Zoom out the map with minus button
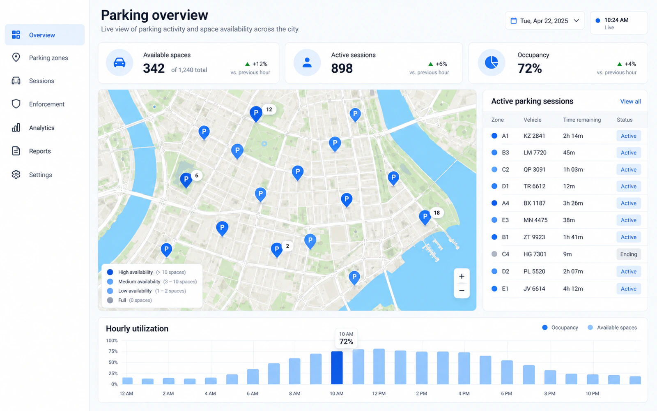Viewport: 657px width, 411px height. [x=462, y=291]
